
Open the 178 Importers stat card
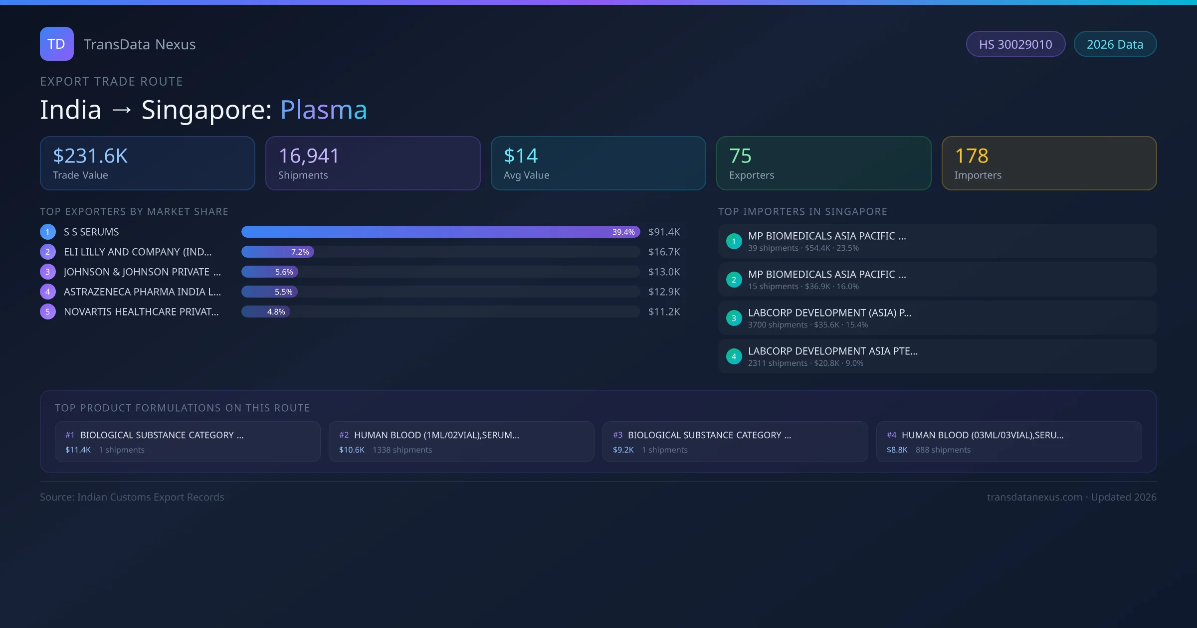1048,163
